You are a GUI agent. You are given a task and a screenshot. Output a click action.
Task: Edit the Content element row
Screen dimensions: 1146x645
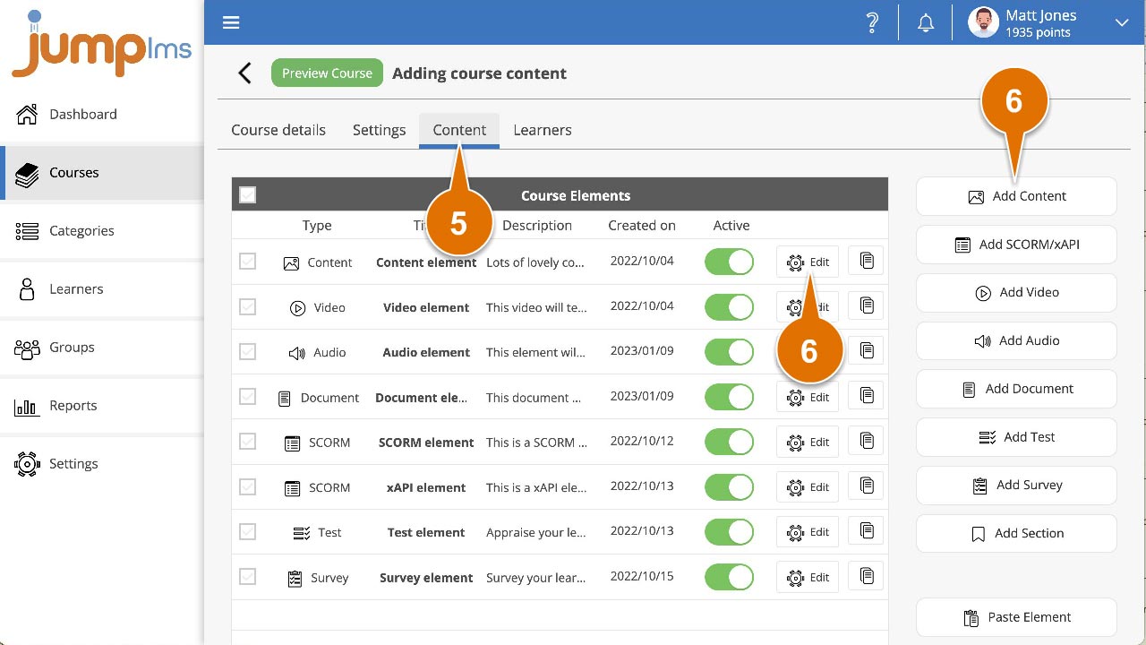click(x=808, y=262)
